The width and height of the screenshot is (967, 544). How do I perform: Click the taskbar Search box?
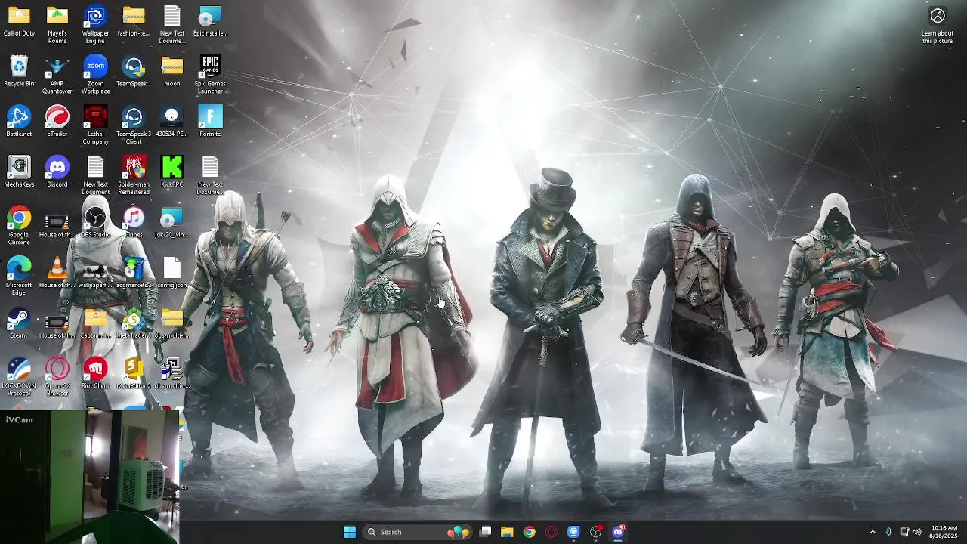[x=416, y=532]
